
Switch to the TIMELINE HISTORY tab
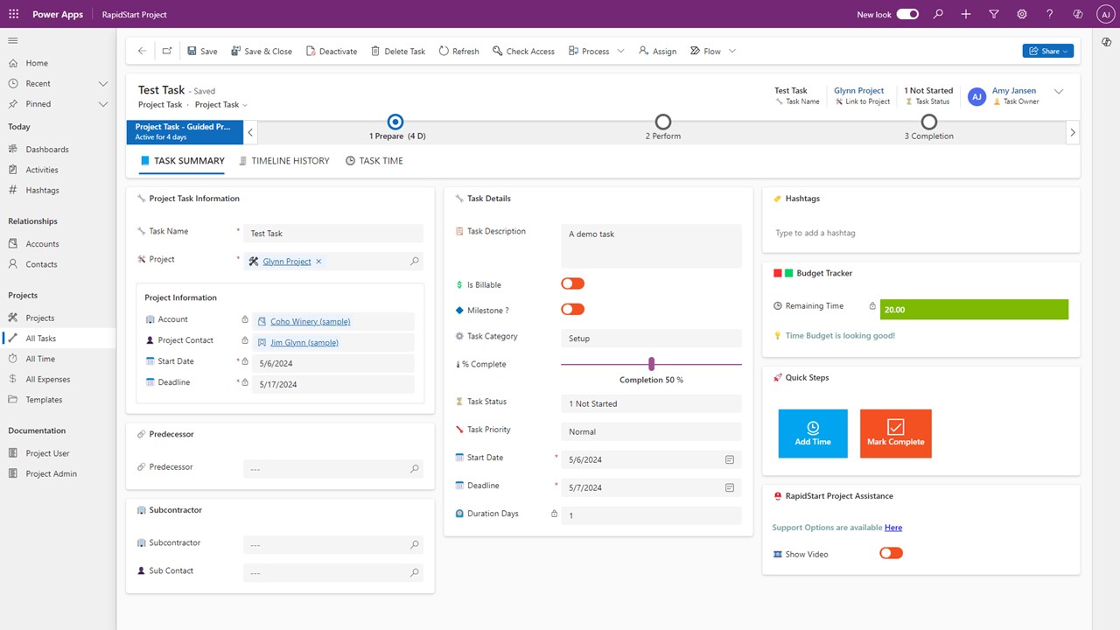[284, 161]
